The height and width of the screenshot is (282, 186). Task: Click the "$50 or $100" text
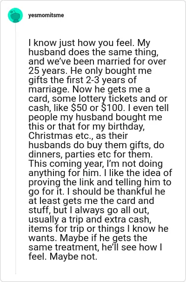click(97, 108)
